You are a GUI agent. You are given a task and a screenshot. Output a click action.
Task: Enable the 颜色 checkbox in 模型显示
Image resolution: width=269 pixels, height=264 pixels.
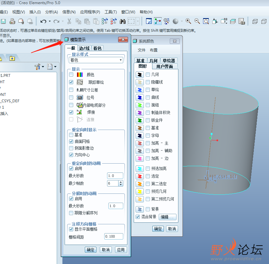pyautogui.click(x=71, y=75)
